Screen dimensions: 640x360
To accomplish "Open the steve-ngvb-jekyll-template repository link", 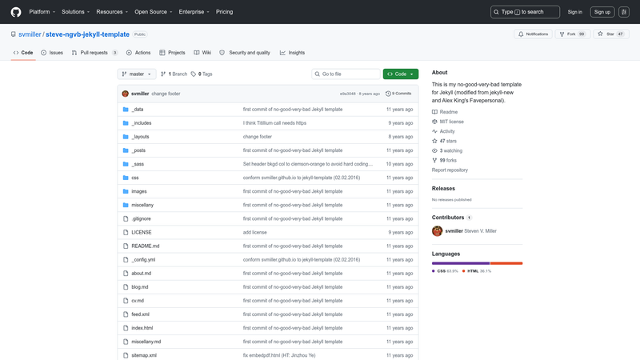I will (87, 34).
